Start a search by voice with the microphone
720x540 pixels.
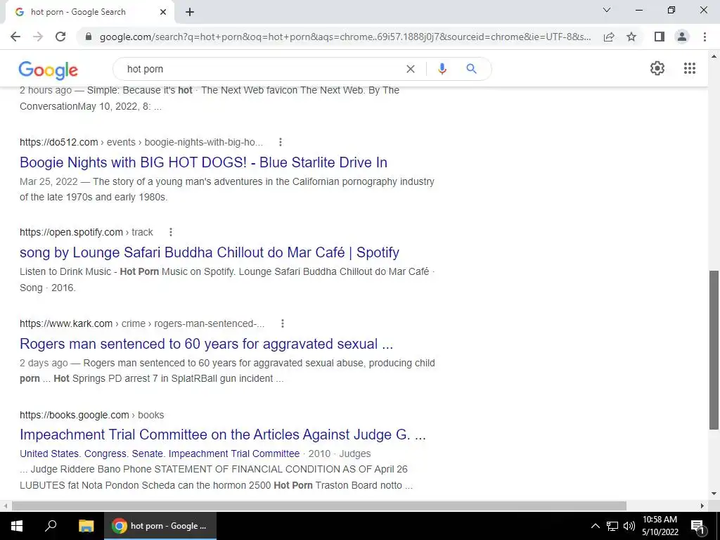[442, 69]
